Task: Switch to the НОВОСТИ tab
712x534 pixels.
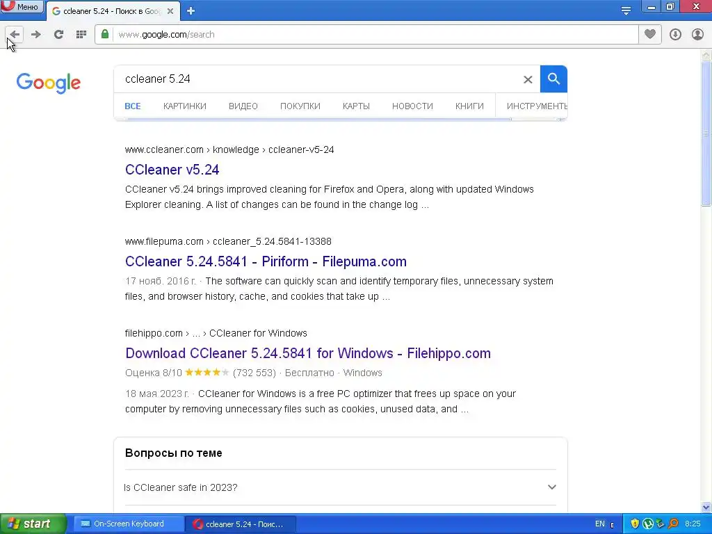Action: (412, 106)
